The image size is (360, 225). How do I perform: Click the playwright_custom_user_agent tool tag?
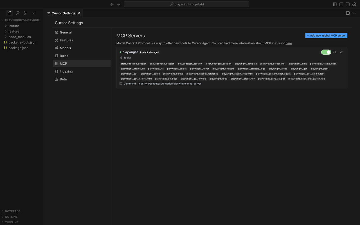(273, 74)
